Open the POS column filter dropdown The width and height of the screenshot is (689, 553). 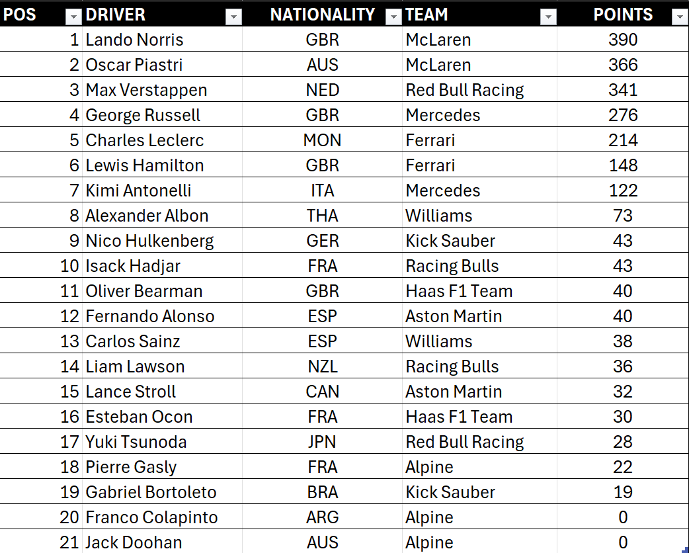72,18
